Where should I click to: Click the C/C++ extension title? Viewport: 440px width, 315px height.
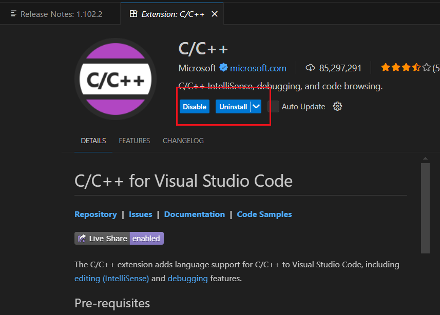(203, 49)
